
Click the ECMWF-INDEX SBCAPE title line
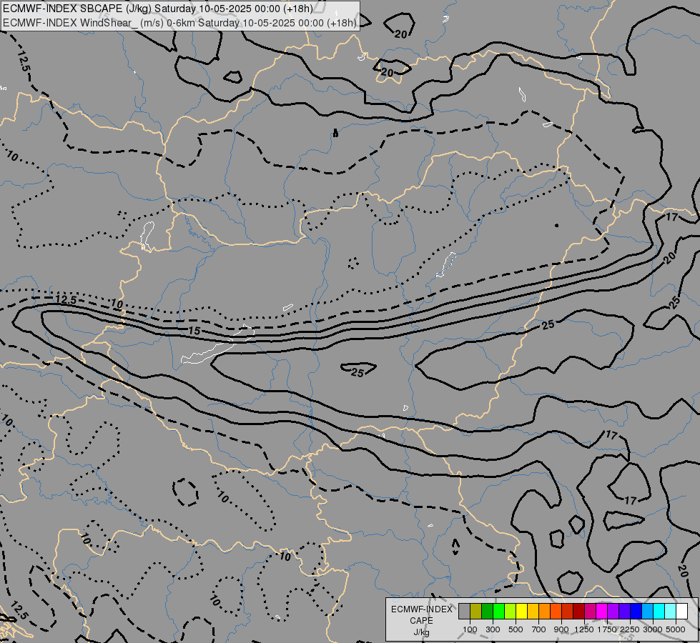(157, 9)
